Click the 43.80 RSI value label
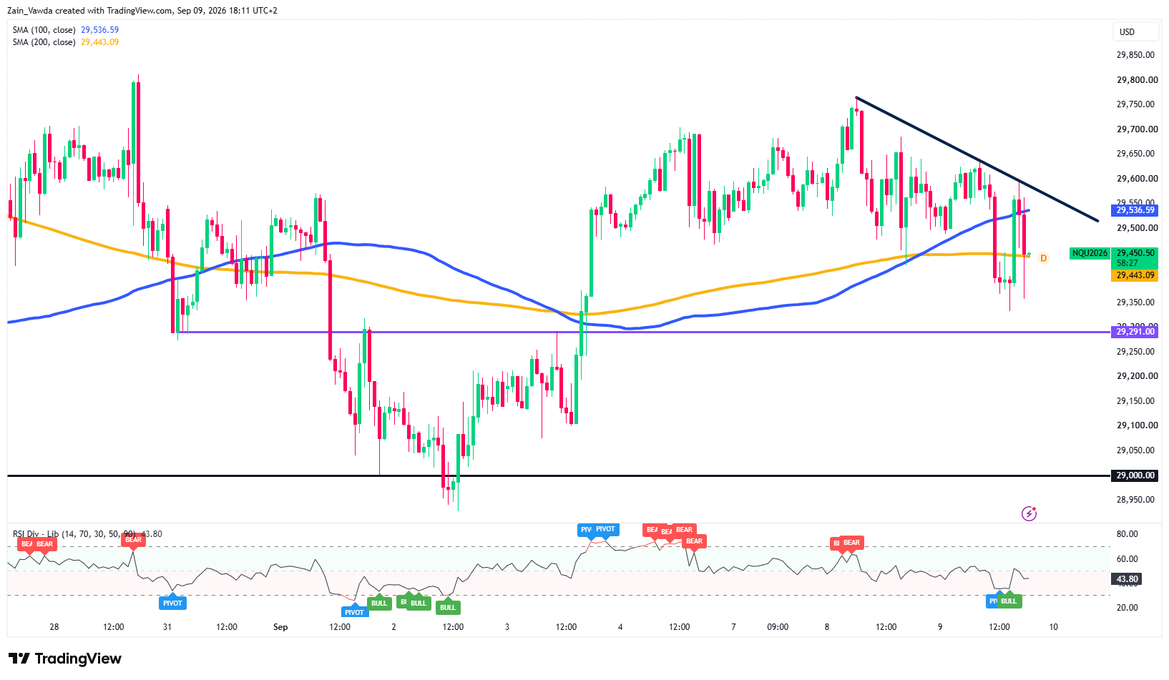Screen dimensions: 1169x680 tap(1127, 579)
